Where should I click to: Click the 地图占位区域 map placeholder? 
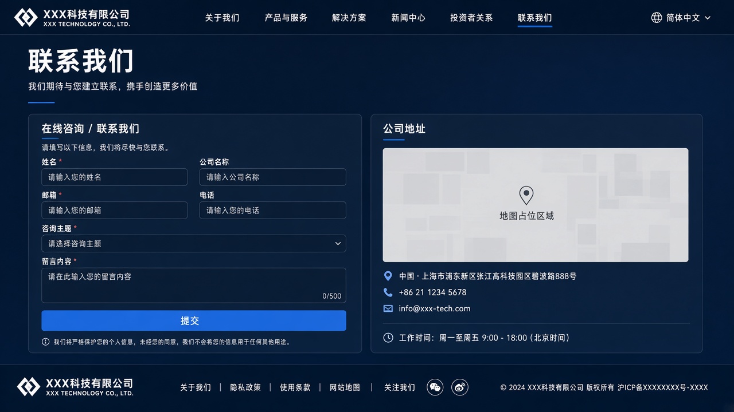536,205
